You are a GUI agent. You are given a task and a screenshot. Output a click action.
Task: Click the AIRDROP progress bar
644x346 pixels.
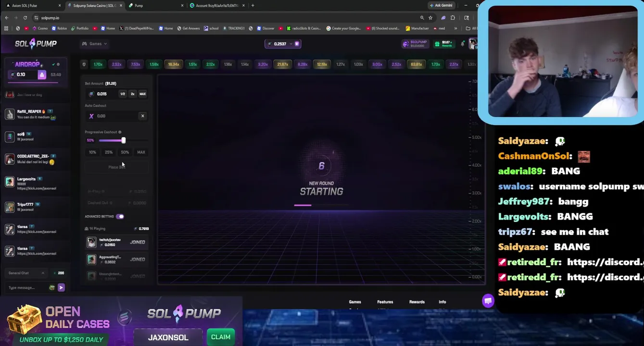pyautogui.click(x=34, y=82)
